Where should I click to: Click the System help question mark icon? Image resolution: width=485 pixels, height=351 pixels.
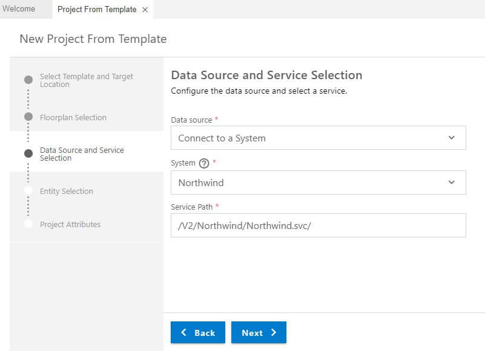point(204,163)
